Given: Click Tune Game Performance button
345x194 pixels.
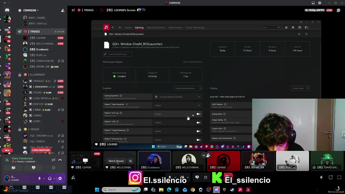Looking at the screenshot, I should (x=117, y=54).
